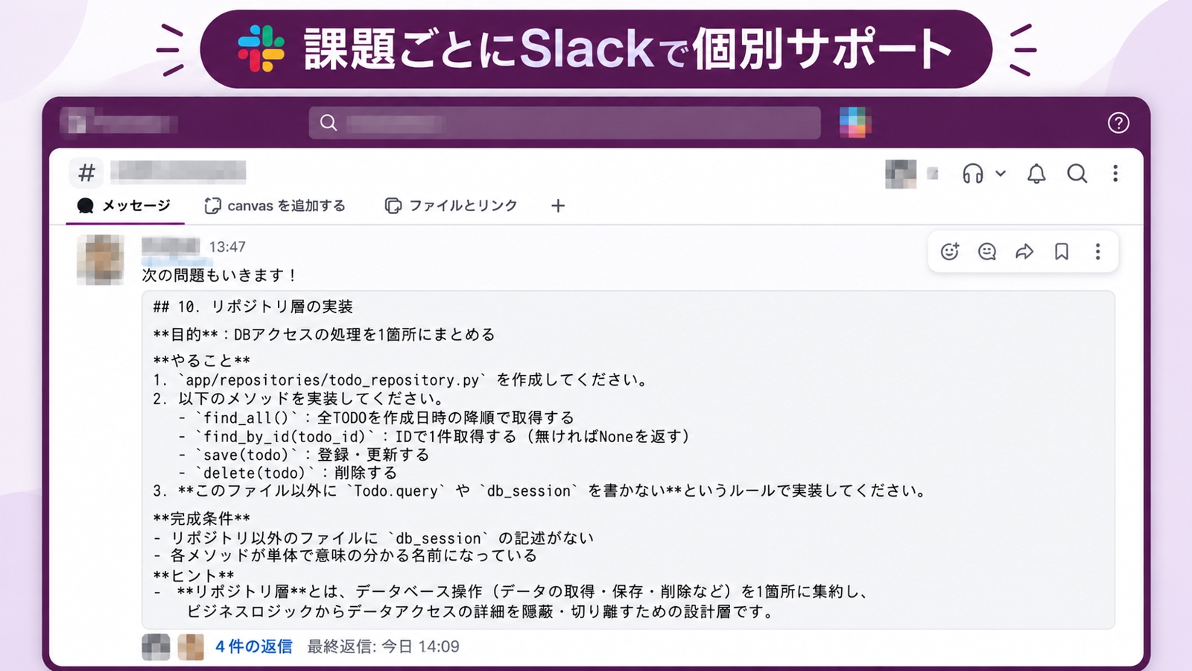The width and height of the screenshot is (1192, 671).
Task: Open channel member avatars list
Action: [901, 174]
